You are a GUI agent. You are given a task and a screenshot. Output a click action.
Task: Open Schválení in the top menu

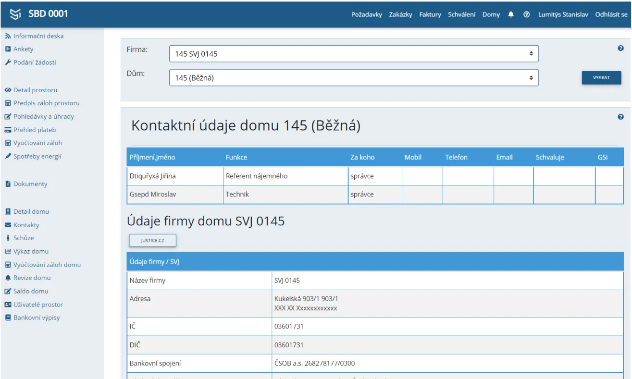click(x=462, y=15)
